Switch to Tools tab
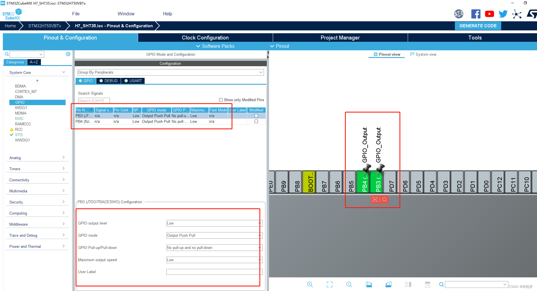Screen dimensions: 537x291 [x=475, y=38]
